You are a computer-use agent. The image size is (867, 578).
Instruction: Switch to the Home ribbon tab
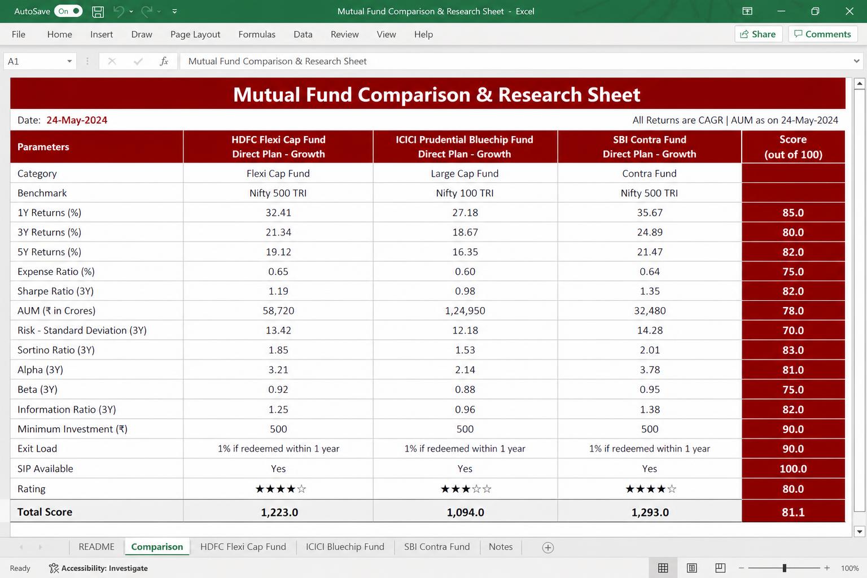59,34
